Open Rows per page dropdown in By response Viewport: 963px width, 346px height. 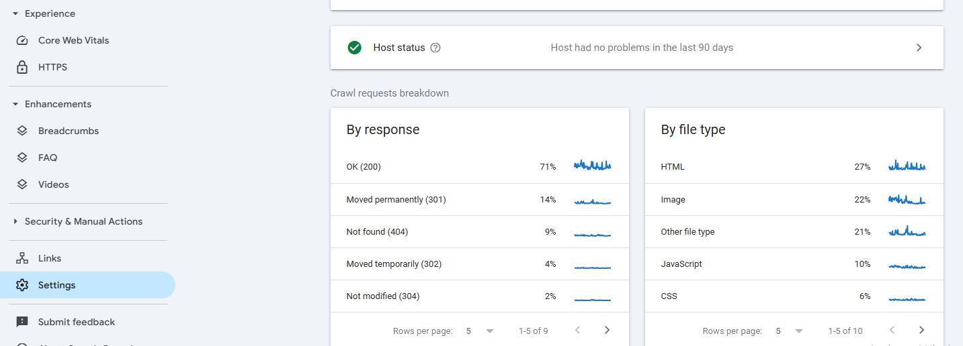[x=480, y=331]
